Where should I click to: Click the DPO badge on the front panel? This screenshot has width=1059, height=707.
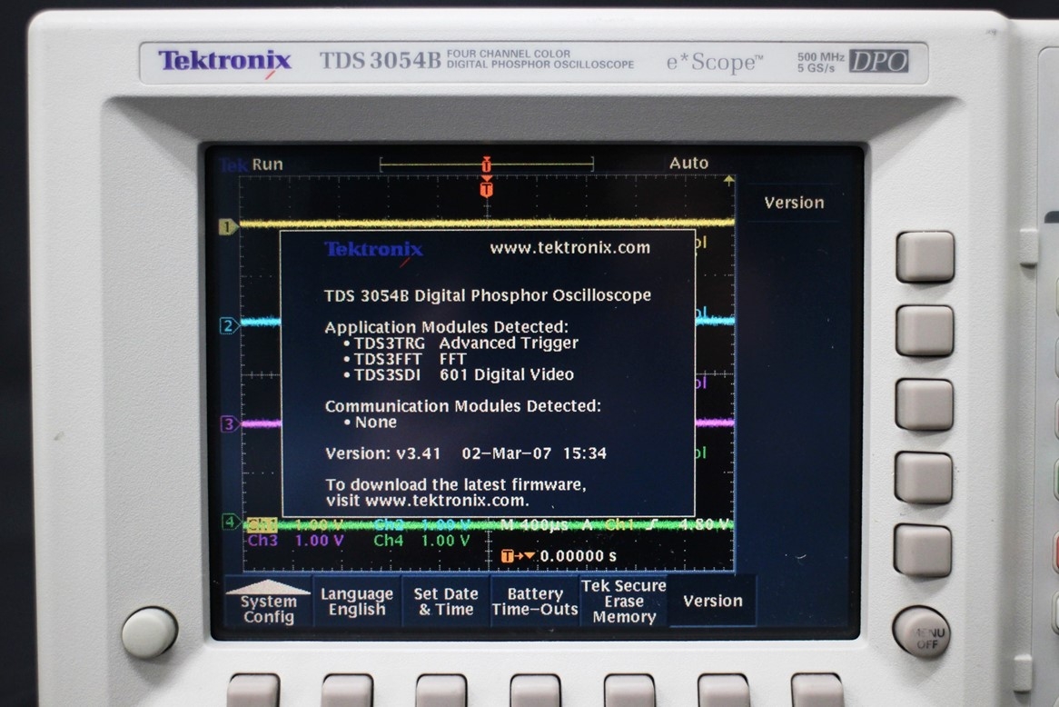(878, 62)
